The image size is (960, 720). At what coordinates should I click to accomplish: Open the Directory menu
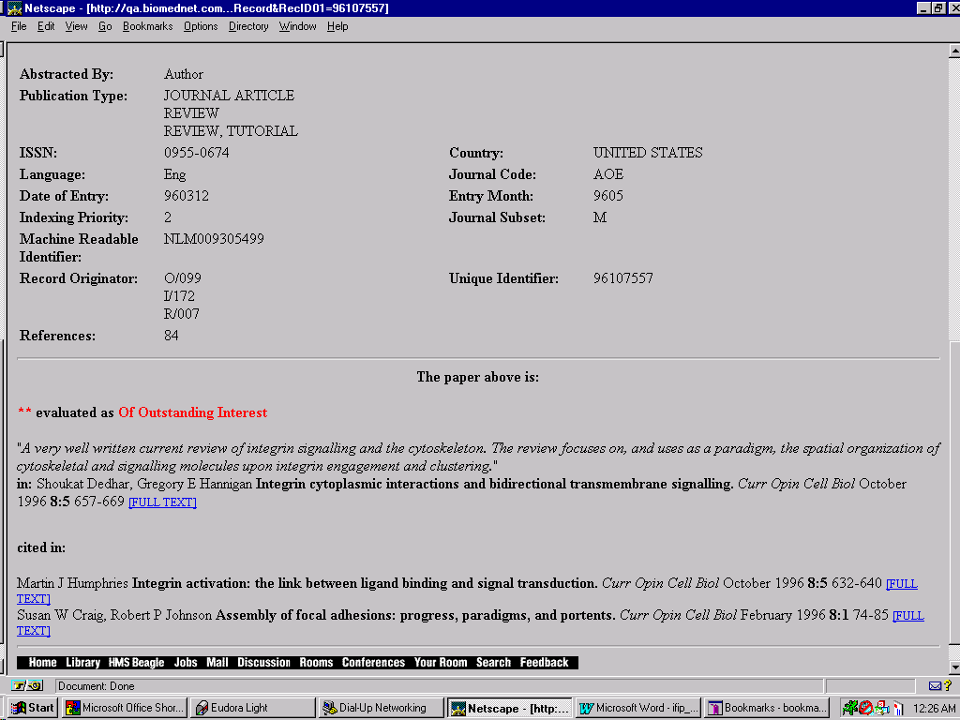point(247,26)
